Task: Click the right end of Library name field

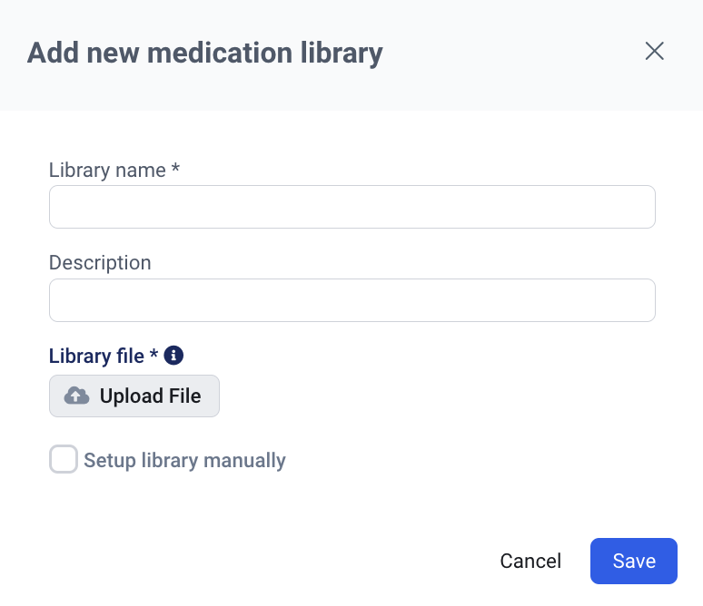Action: [x=636, y=207]
